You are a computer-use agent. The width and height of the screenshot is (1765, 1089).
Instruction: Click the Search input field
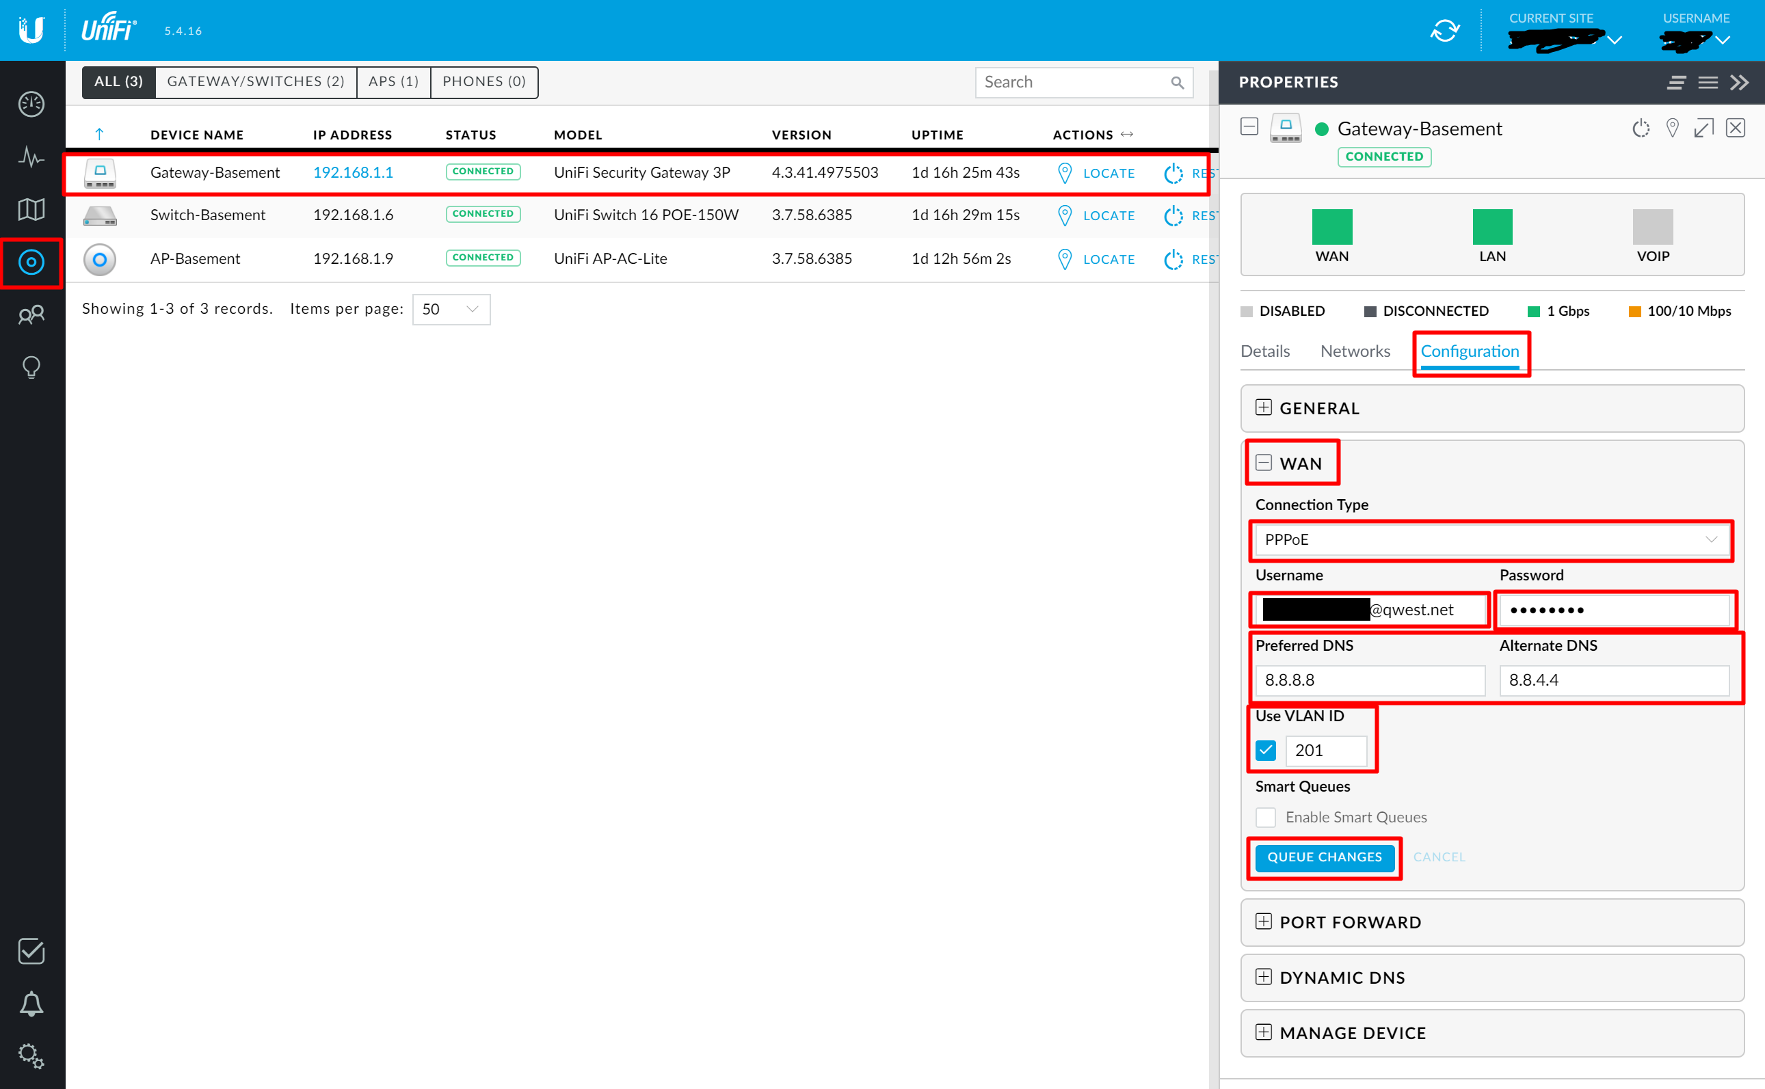[x=1083, y=83]
